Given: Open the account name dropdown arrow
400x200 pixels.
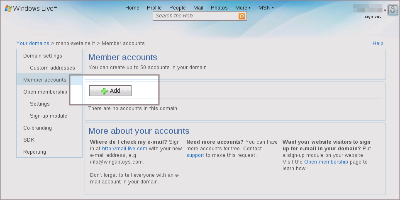Looking at the screenshot, I should coord(385,10).
